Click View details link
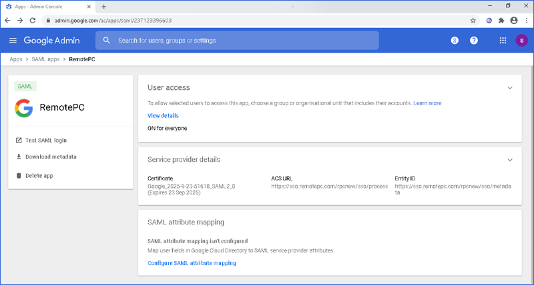Image resolution: width=534 pixels, height=285 pixels. [x=163, y=115]
